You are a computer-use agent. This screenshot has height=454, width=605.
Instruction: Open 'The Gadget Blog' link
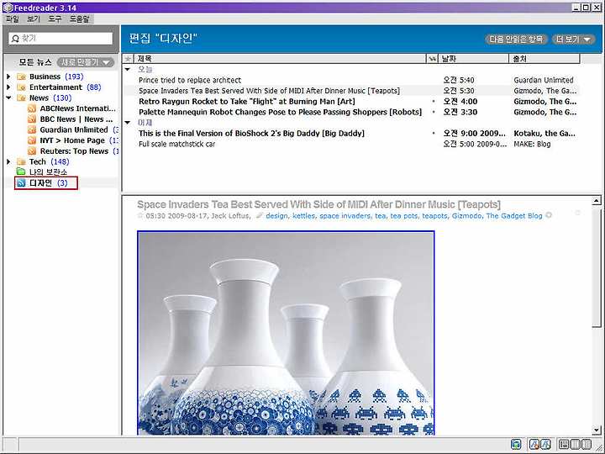[514, 216]
